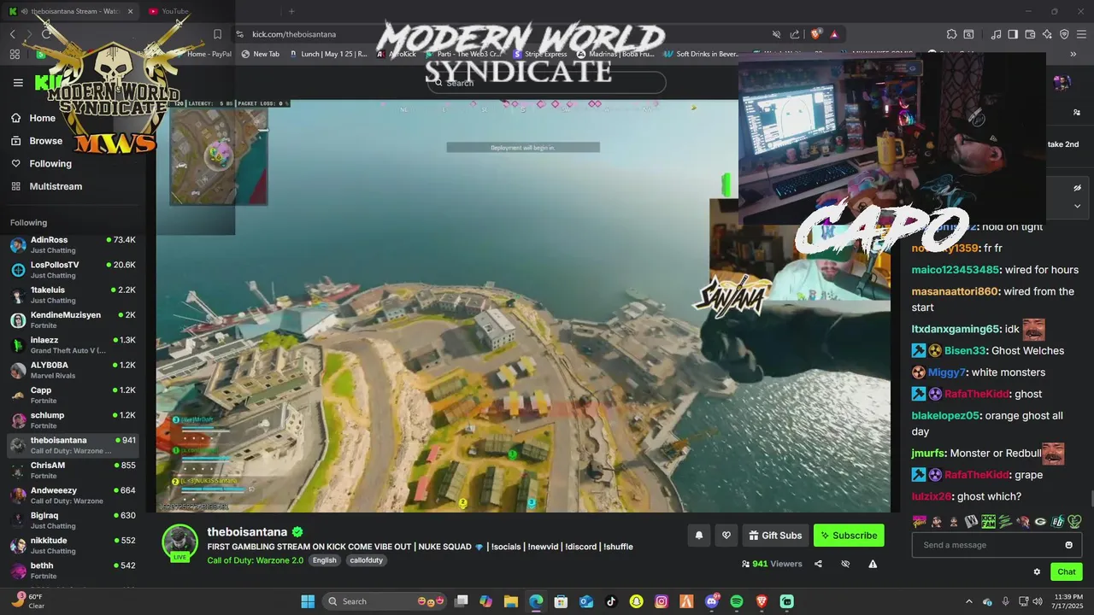
Task: Click the callofduty tag link
Action: pos(367,560)
